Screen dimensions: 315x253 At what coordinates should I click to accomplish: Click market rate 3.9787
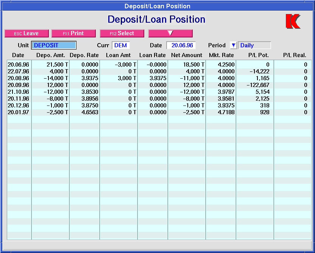[226, 92]
